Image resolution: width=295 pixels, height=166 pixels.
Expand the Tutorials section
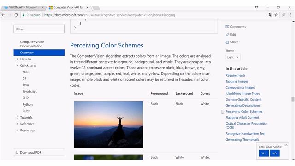click(x=18, y=117)
